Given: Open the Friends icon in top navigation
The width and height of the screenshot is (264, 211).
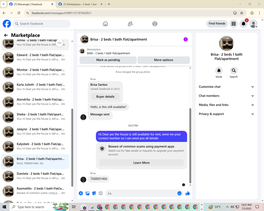Looking at the screenshot, I should 130,24.
